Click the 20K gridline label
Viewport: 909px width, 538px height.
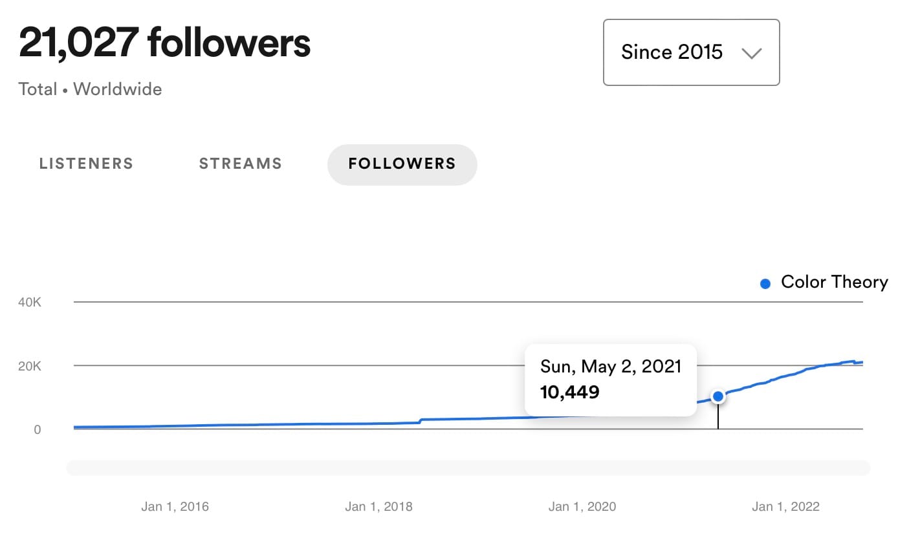pyautogui.click(x=30, y=366)
